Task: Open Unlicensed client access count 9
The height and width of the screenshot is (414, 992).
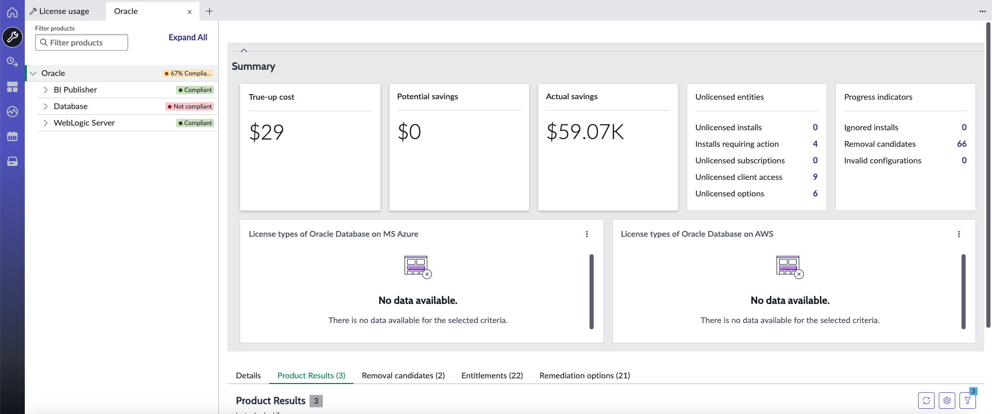Action: (815, 177)
